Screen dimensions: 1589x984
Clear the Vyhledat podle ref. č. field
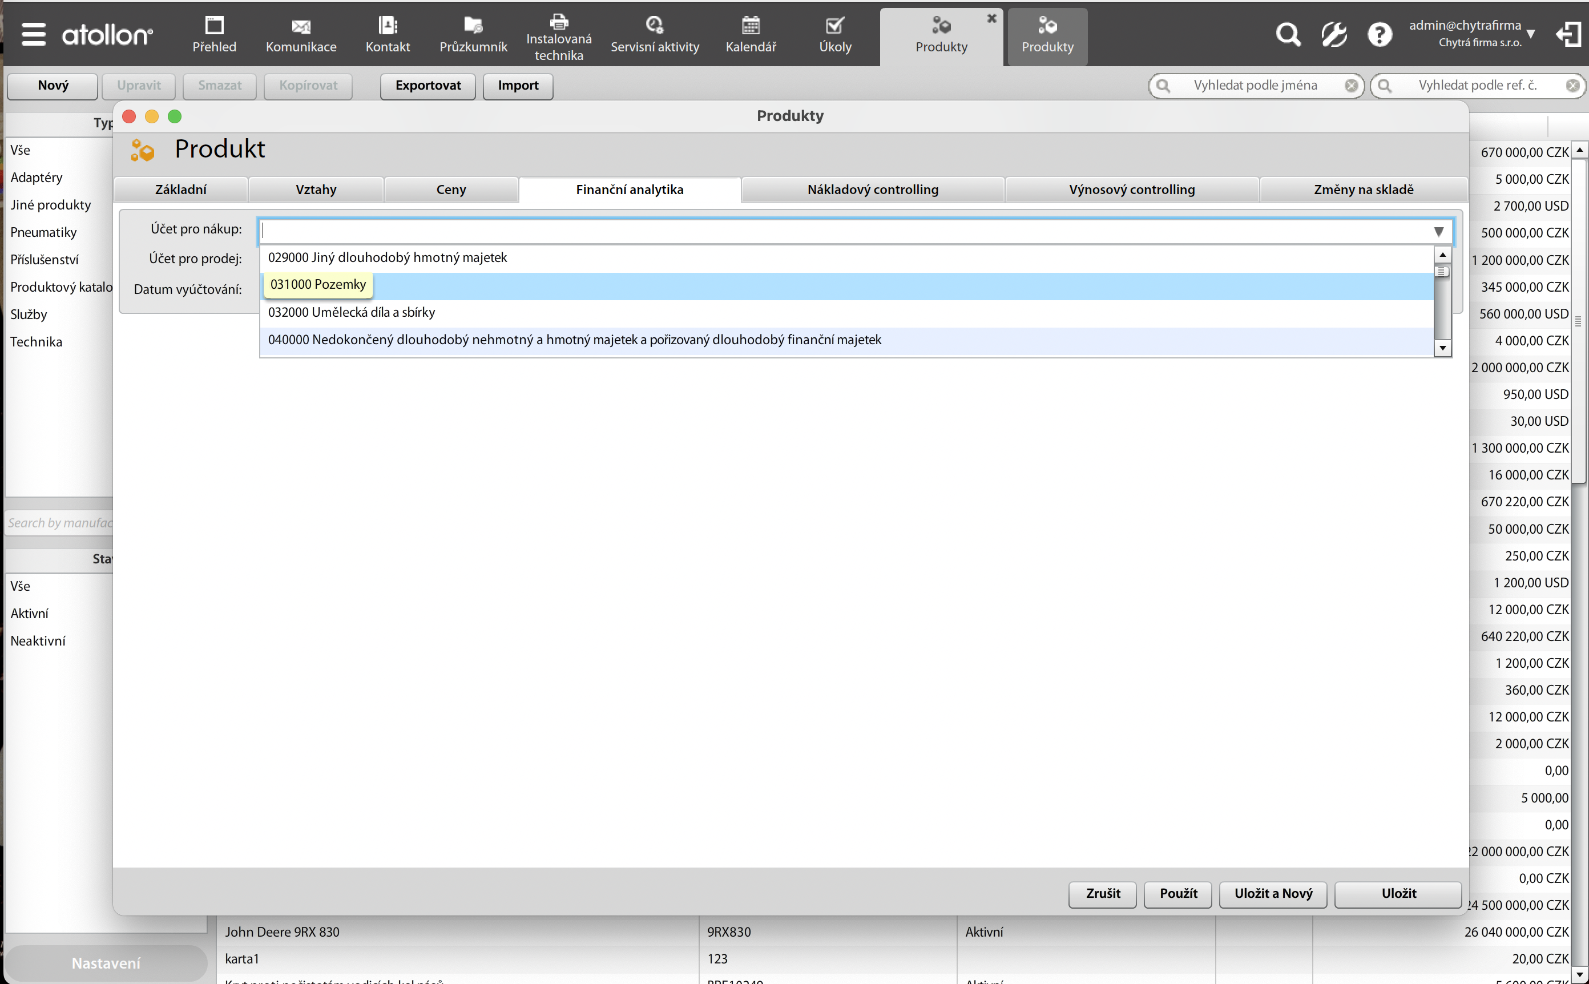coord(1572,85)
